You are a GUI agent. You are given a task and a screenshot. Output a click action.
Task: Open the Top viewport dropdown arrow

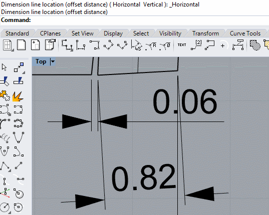click(53, 61)
